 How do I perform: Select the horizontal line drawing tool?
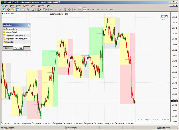pyautogui.click(x=51, y=9)
